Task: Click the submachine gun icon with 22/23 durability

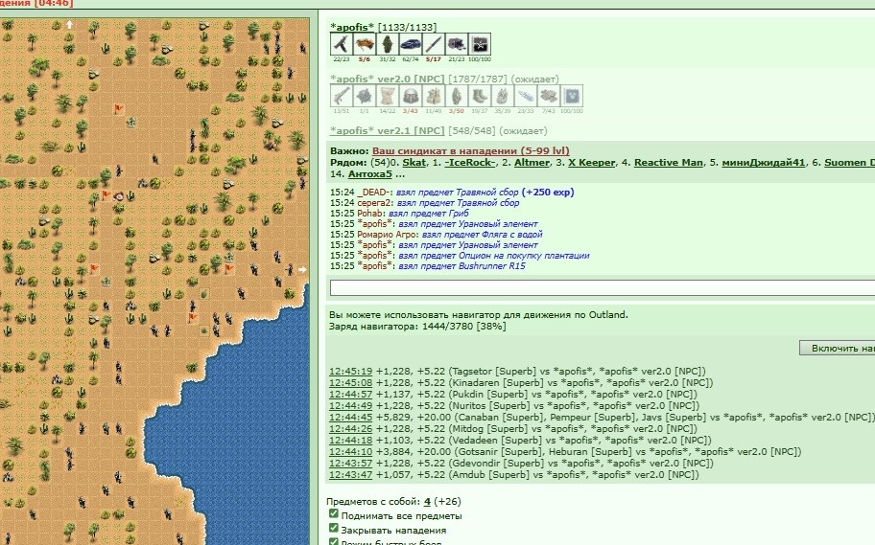Action: tap(341, 44)
